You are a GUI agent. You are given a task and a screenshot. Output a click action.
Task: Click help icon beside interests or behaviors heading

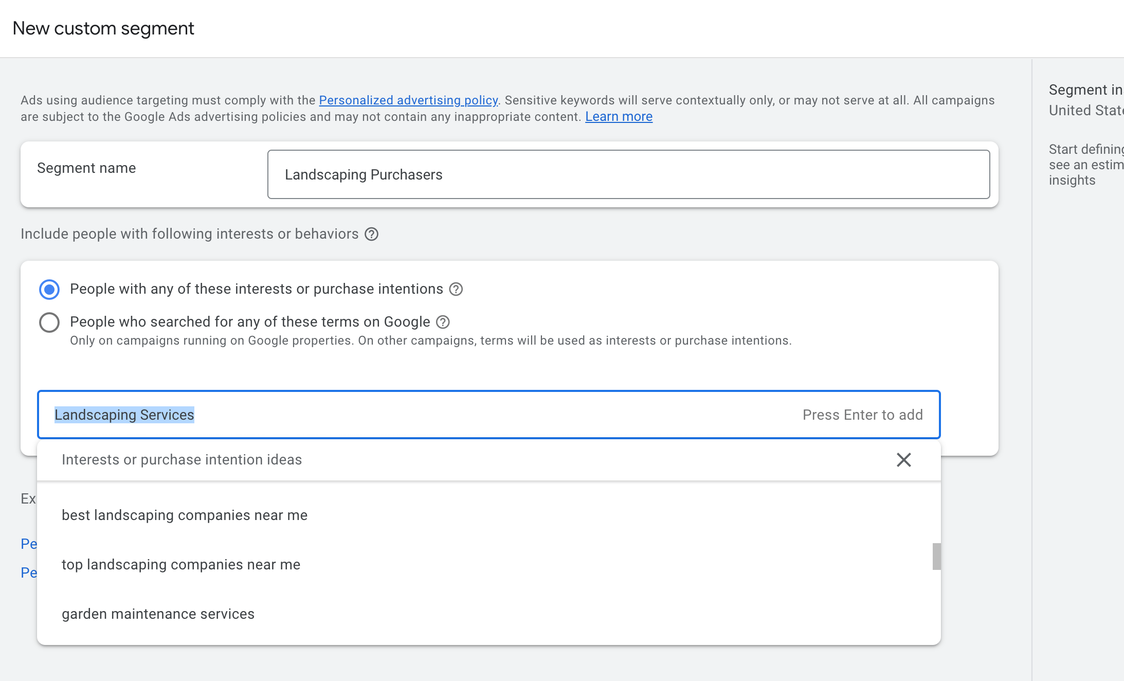(371, 234)
